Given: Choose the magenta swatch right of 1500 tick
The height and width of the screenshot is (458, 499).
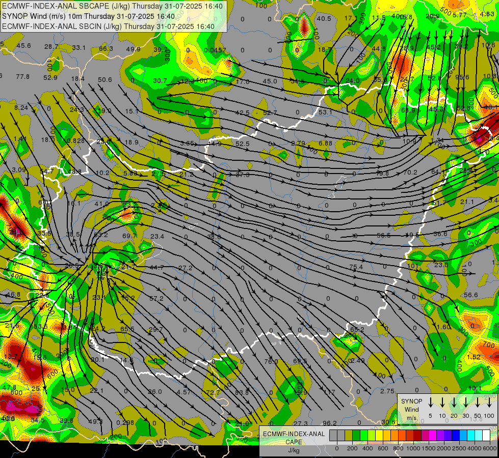Looking at the screenshot, I should coord(433,435).
